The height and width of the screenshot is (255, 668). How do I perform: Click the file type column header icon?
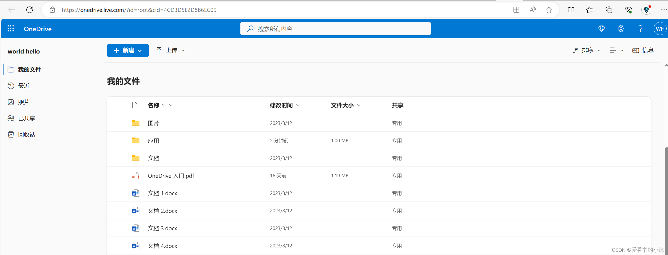(x=135, y=105)
